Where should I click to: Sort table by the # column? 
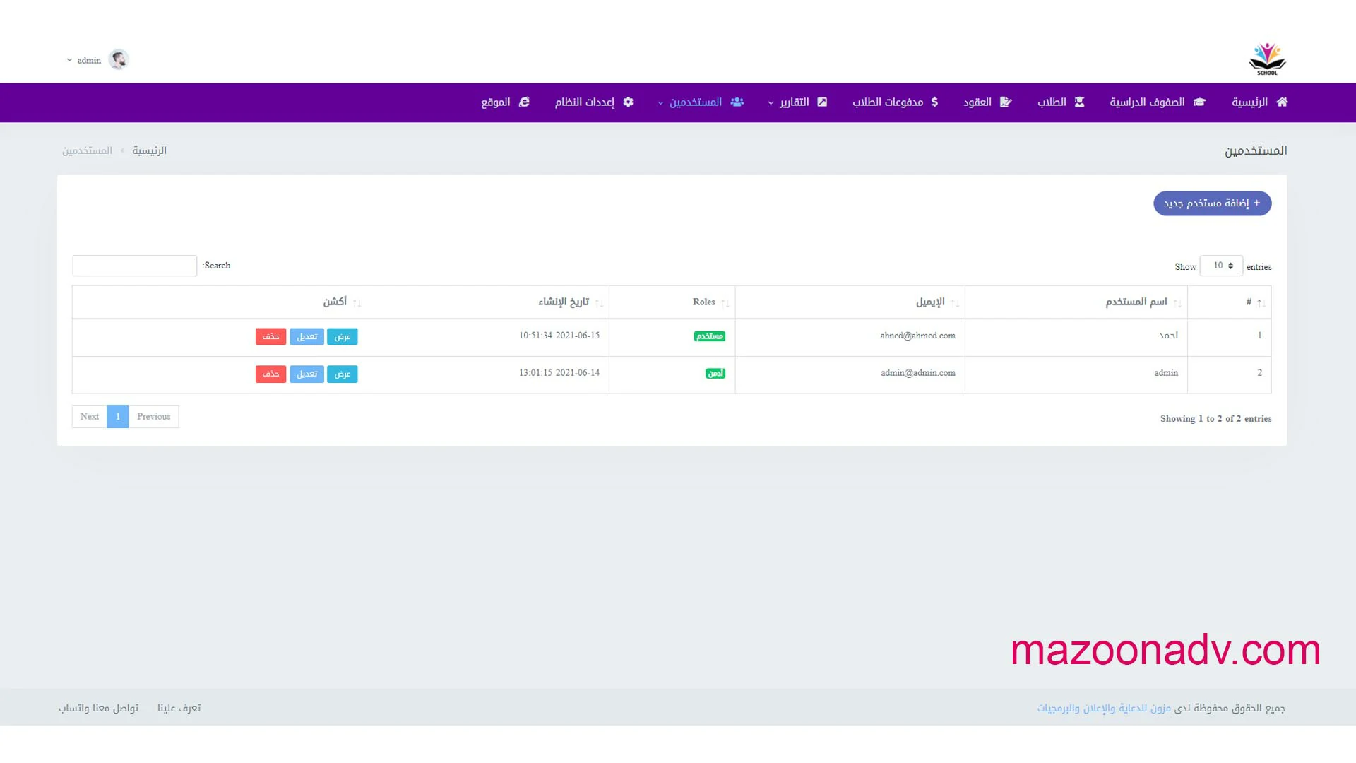(x=1249, y=302)
